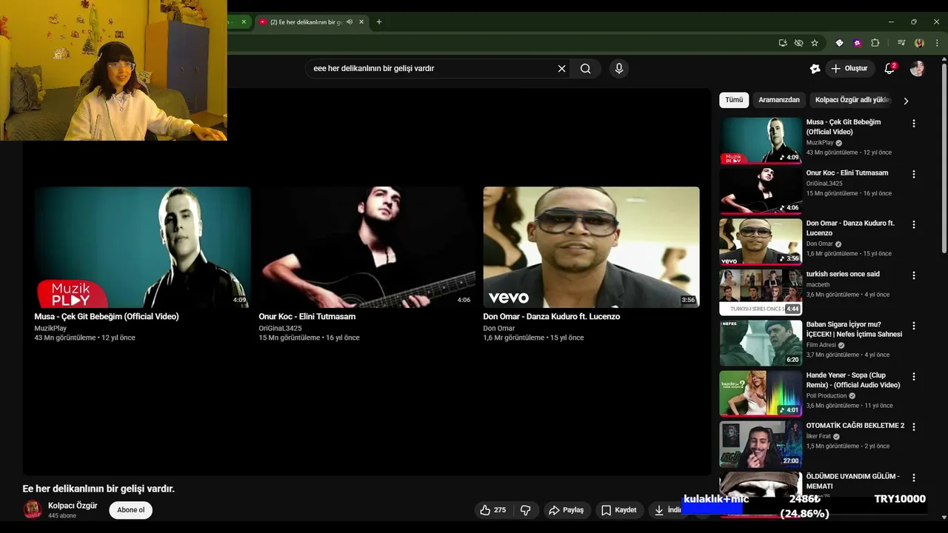Open options for Don Omar - Danza Kuduro
948x533 pixels.
(913, 224)
